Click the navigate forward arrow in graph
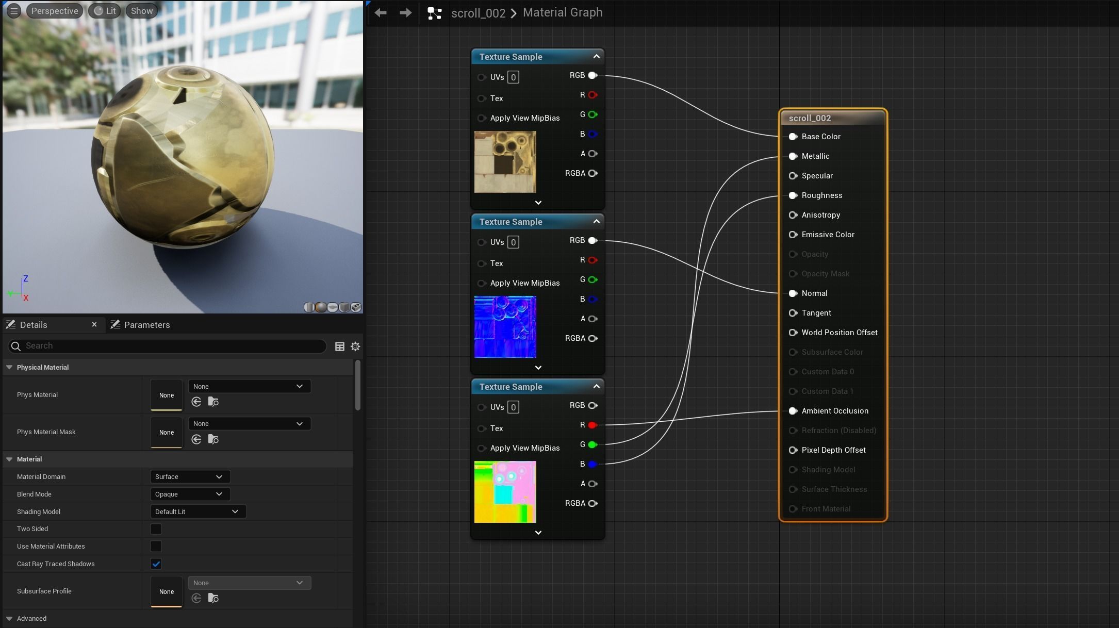The height and width of the screenshot is (628, 1119). tap(405, 13)
